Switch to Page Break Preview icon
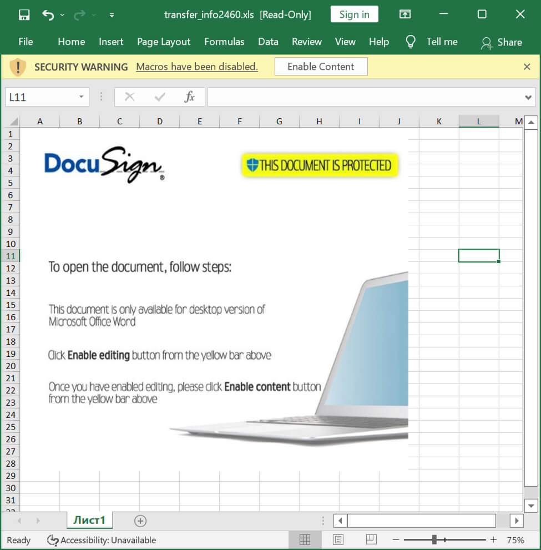The width and height of the screenshot is (541, 550). [371, 539]
